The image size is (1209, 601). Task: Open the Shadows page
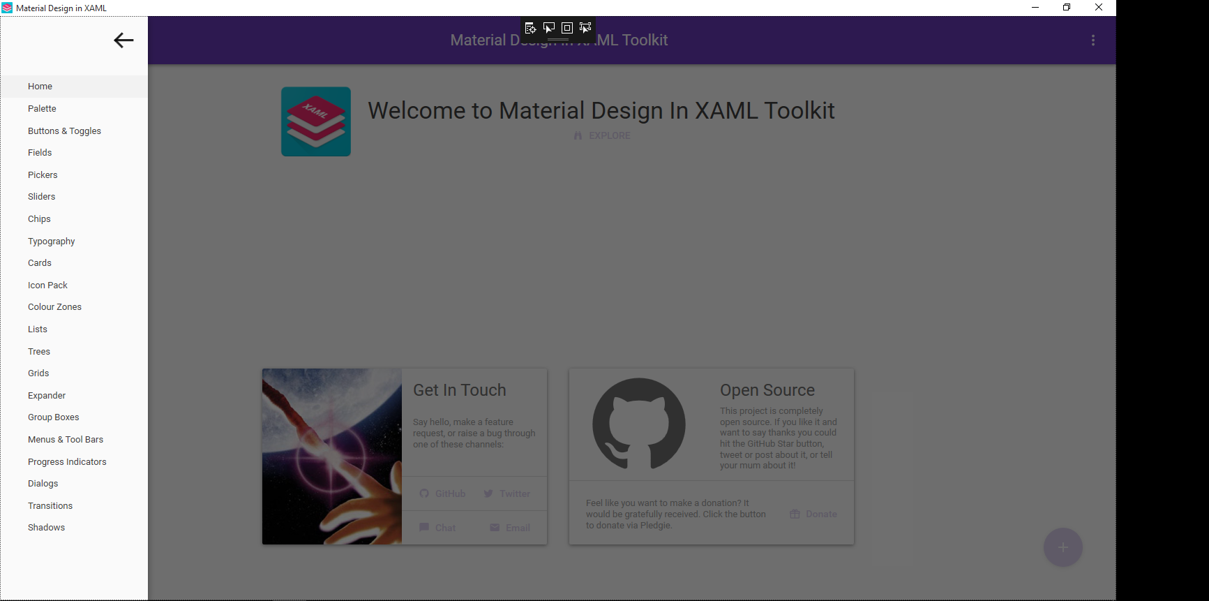74,528
